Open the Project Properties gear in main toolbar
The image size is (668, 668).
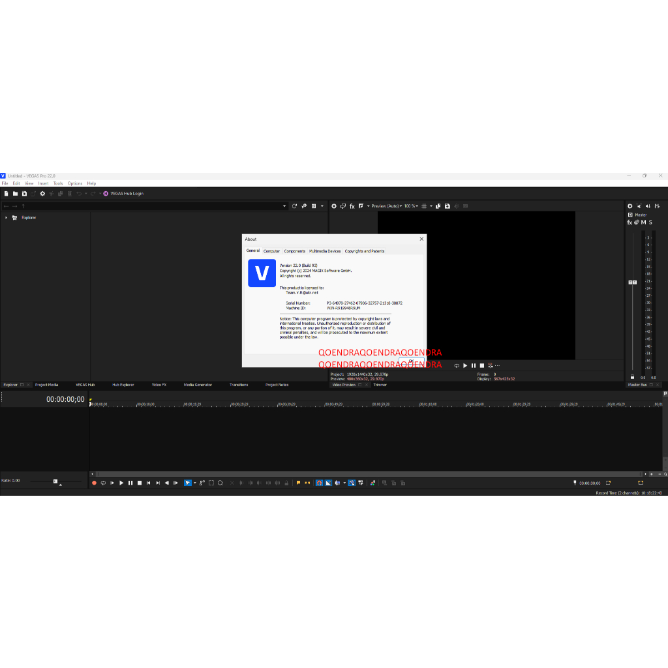click(x=42, y=194)
